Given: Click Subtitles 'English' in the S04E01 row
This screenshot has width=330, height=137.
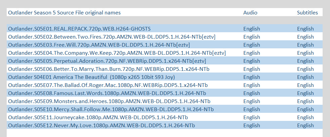Looking at the screenshot, I should (305, 77).
